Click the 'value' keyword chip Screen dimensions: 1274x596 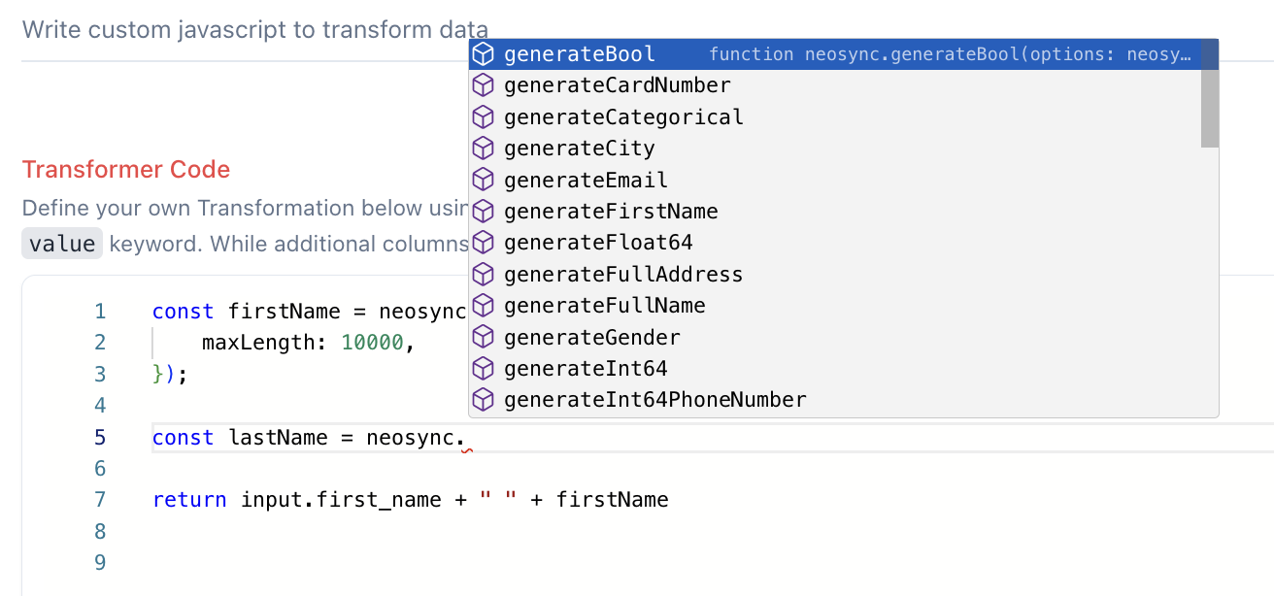(62, 244)
